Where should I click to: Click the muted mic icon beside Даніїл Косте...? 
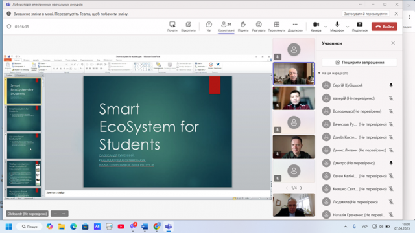[391, 137]
